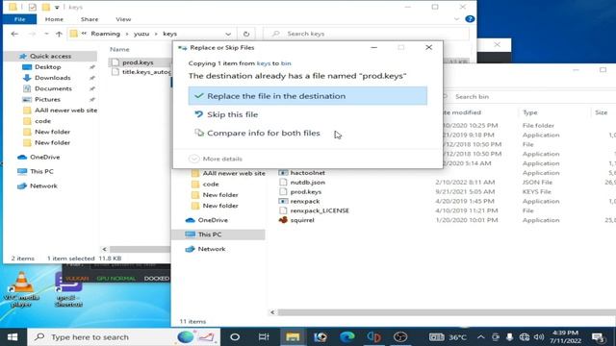The width and height of the screenshot is (616, 346).
Task: Open volume control in system tray
Action: [539, 337]
